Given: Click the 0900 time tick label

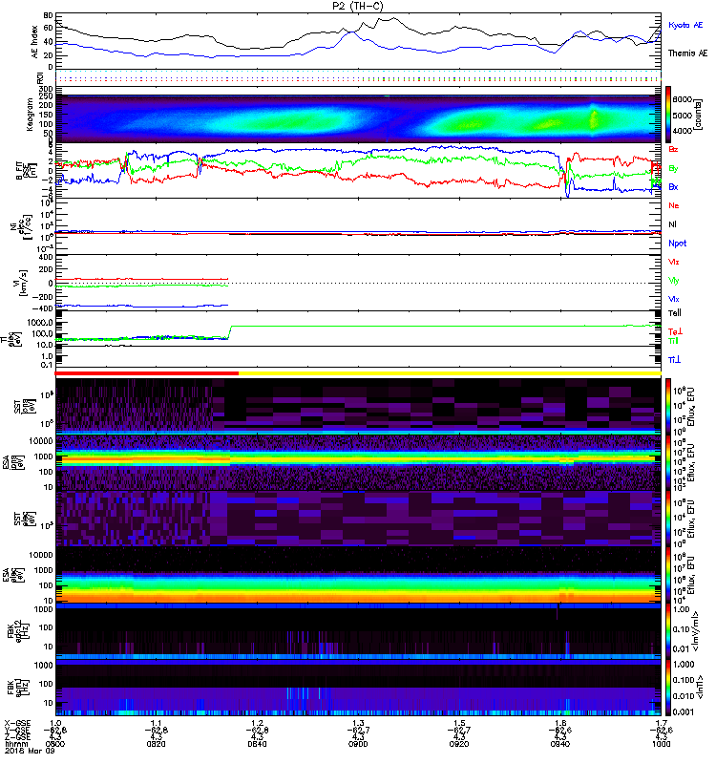Looking at the screenshot, I should point(358,744).
